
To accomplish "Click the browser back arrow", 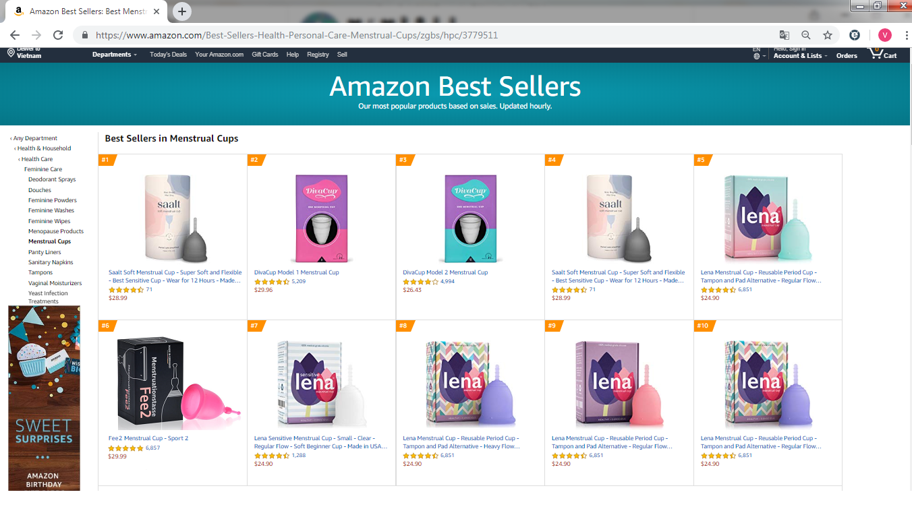I will (x=15, y=35).
